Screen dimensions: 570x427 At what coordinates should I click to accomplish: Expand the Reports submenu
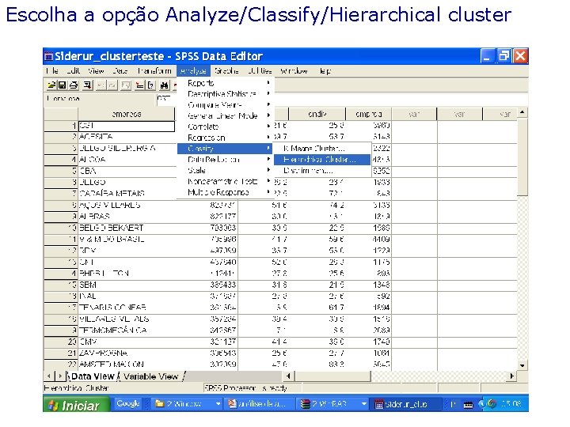tap(226, 83)
